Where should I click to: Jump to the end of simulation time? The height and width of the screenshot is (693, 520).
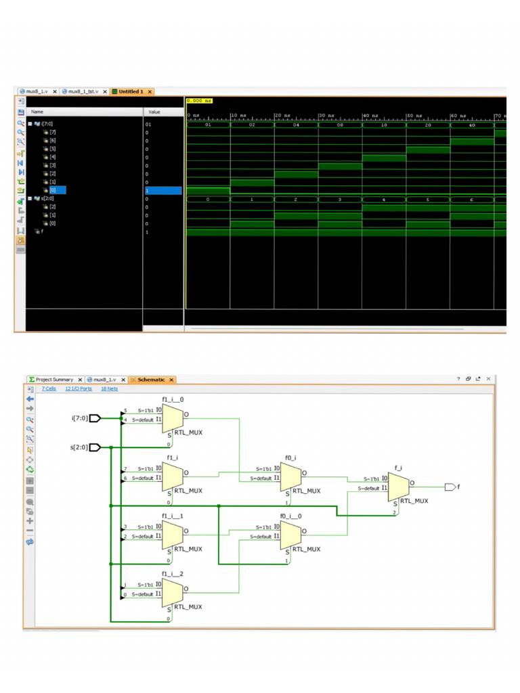click(x=21, y=173)
